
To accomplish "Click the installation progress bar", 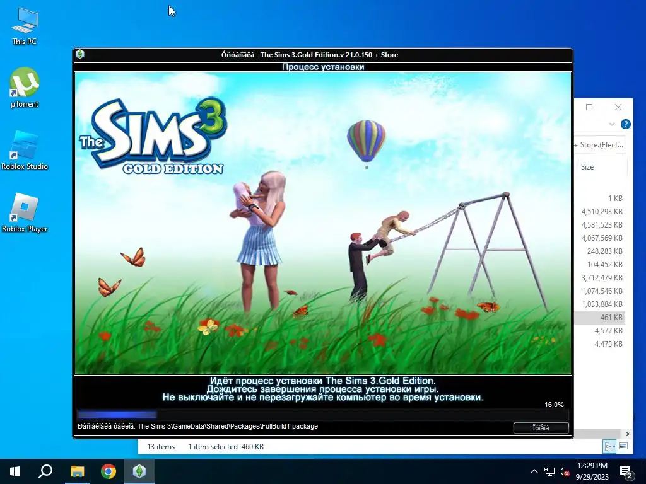I will 322,415.
